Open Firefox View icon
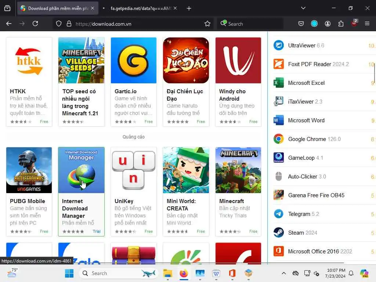 point(7,8)
